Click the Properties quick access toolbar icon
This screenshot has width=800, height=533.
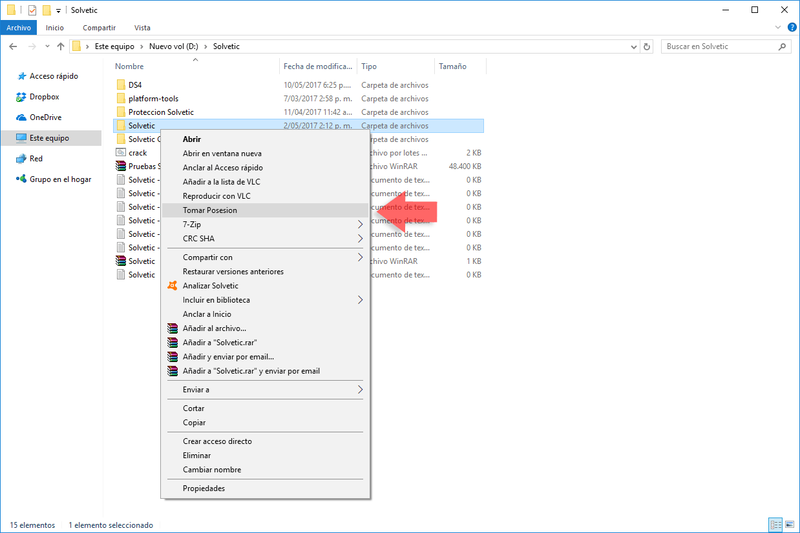point(32,10)
